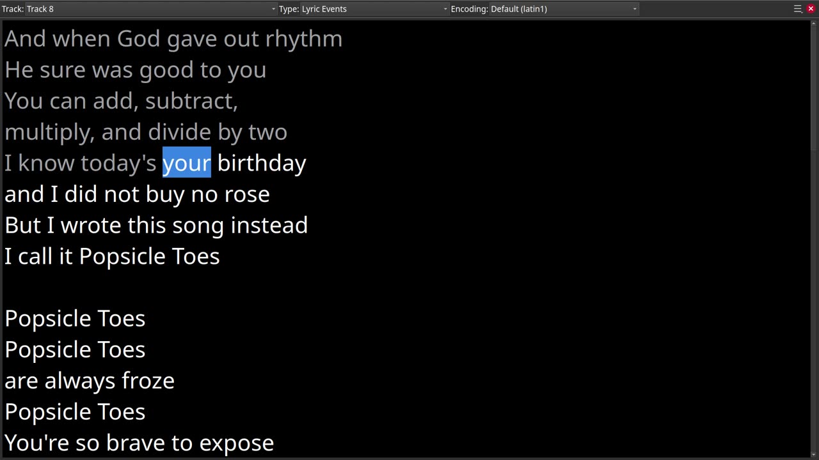Click the word "today's" in the lyrics
Screen dimensions: 819x460
tap(118, 164)
